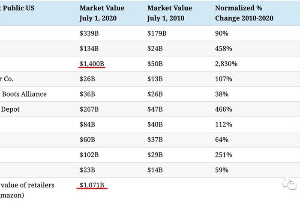Click the $339B market value cell

pyautogui.click(x=89, y=33)
